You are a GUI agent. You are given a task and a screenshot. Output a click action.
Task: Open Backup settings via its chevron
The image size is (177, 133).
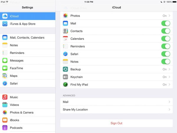(169, 69)
